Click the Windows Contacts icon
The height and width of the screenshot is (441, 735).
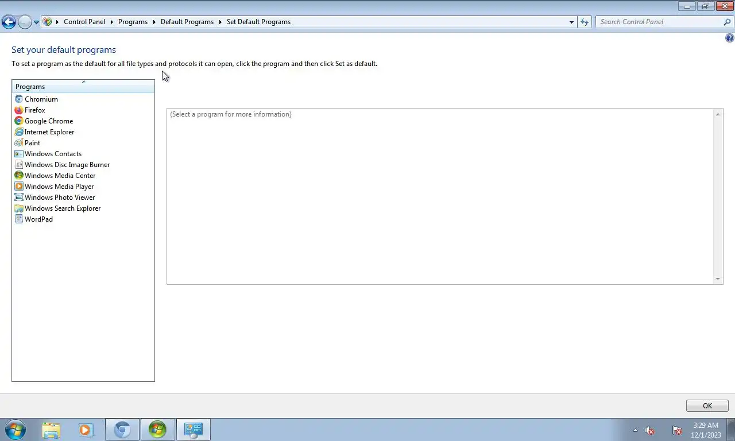tap(19, 154)
